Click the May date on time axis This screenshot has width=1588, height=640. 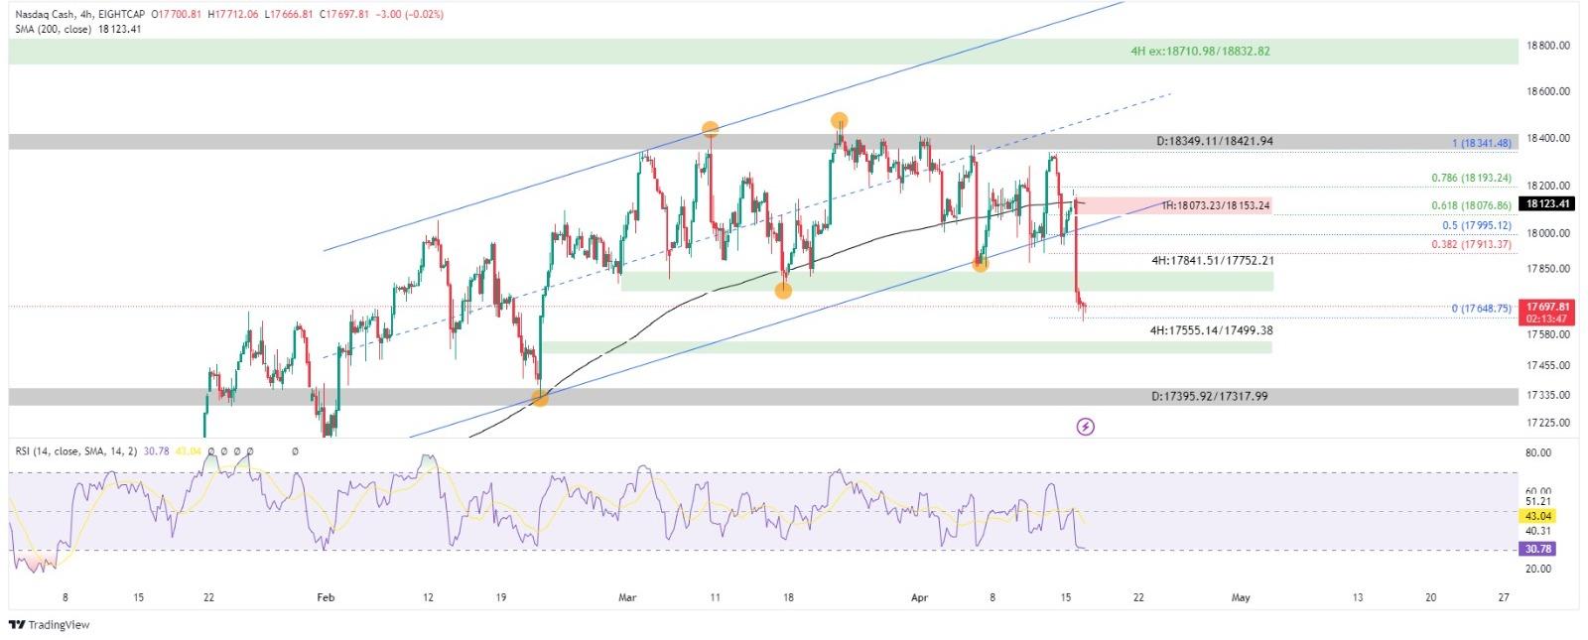(x=1240, y=597)
